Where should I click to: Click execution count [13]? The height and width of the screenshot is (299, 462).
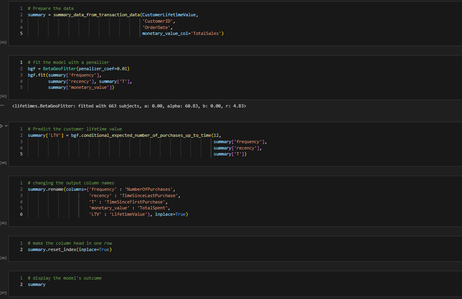[x=3, y=96]
